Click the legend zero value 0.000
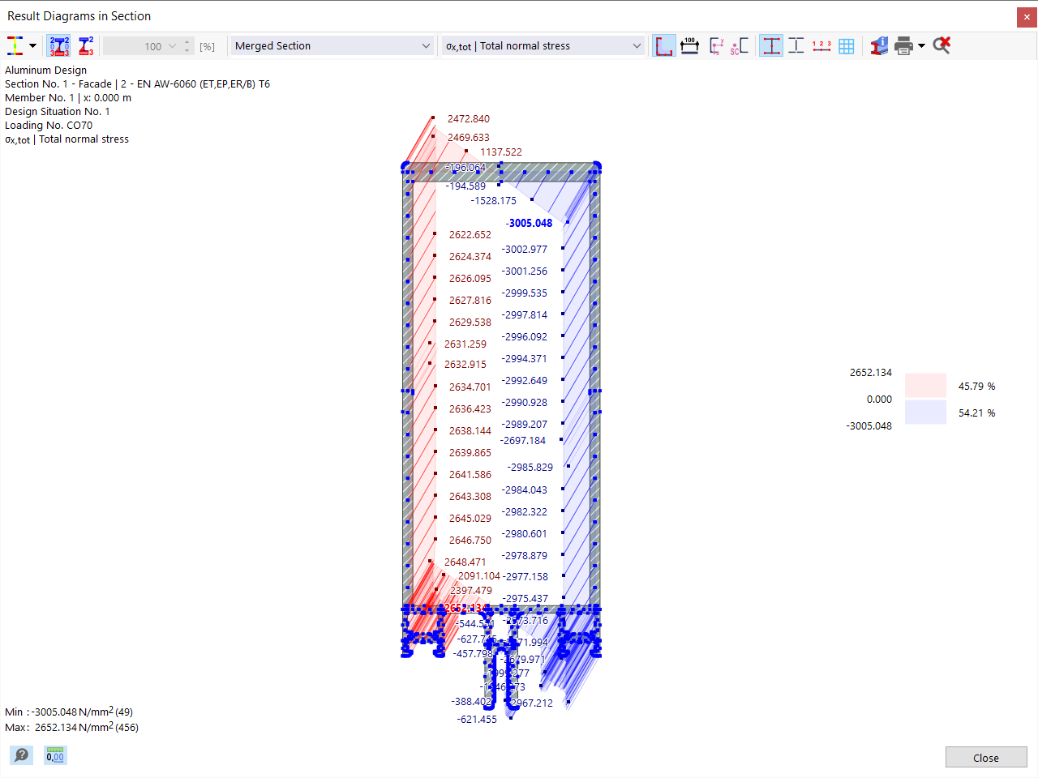1038x778 pixels. [879, 400]
